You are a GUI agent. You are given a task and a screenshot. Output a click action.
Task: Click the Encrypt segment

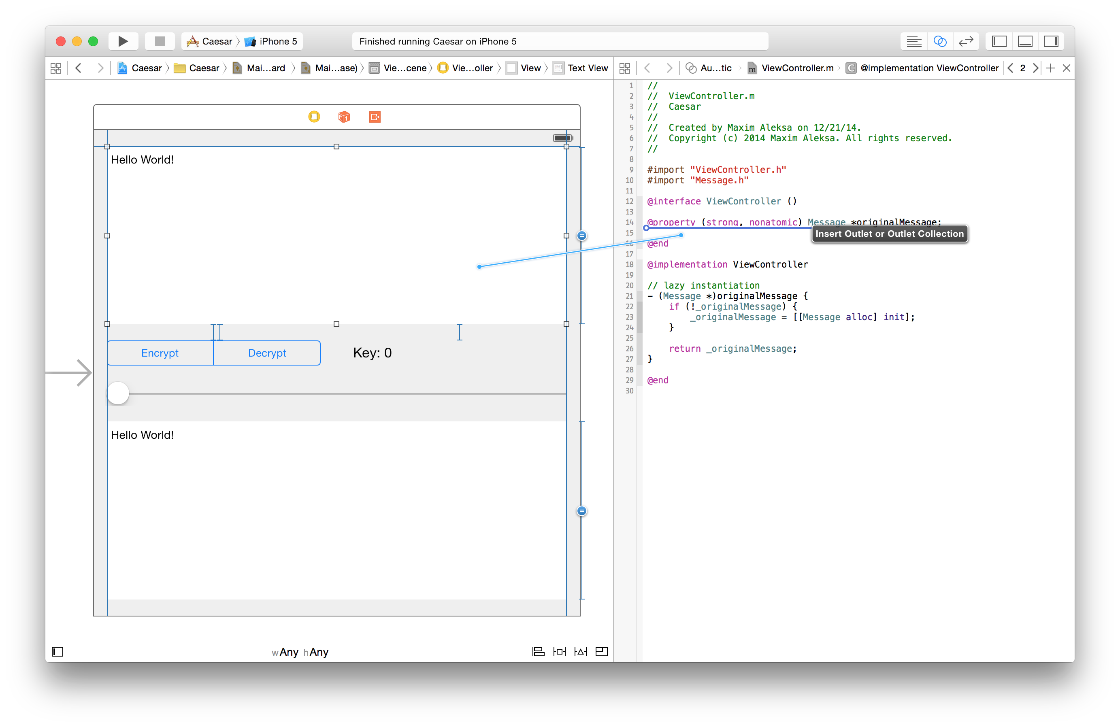160,353
